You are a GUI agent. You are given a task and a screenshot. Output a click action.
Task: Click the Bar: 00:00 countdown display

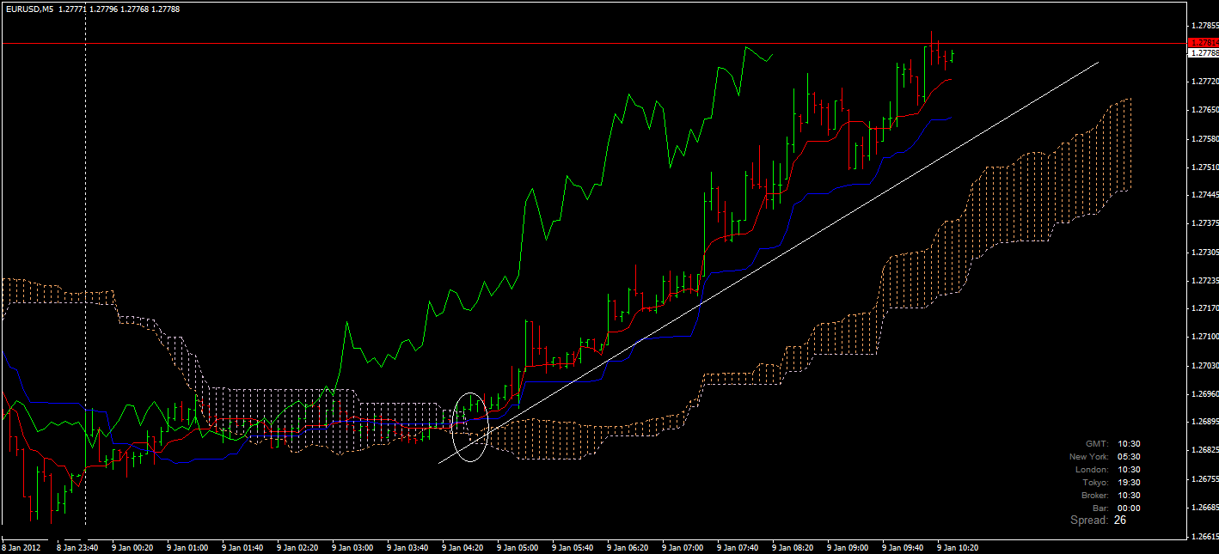click(1118, 507)
